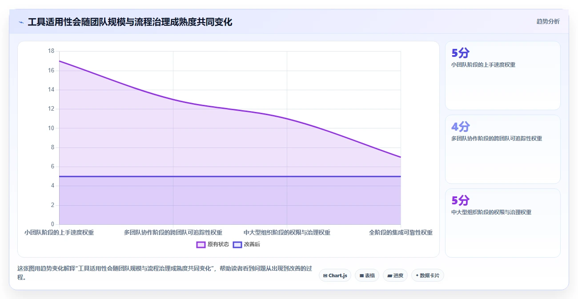Image resolution: width=578 pixels, height=299 pixels.
Task: Select the 数据卡片 tag
Action: (427, 275)
